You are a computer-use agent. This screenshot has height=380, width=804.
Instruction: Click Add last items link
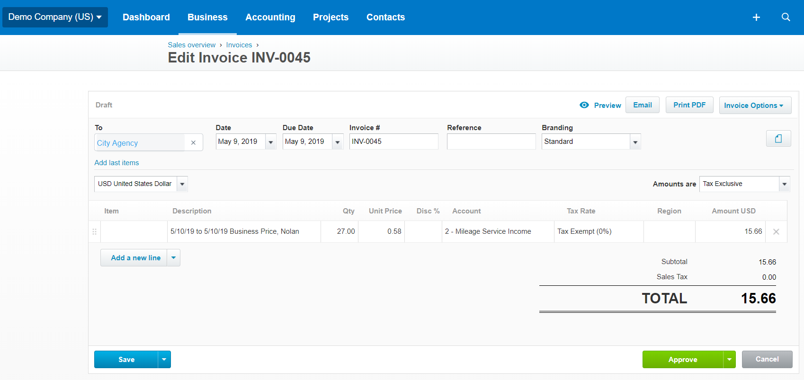click(116, 163)
